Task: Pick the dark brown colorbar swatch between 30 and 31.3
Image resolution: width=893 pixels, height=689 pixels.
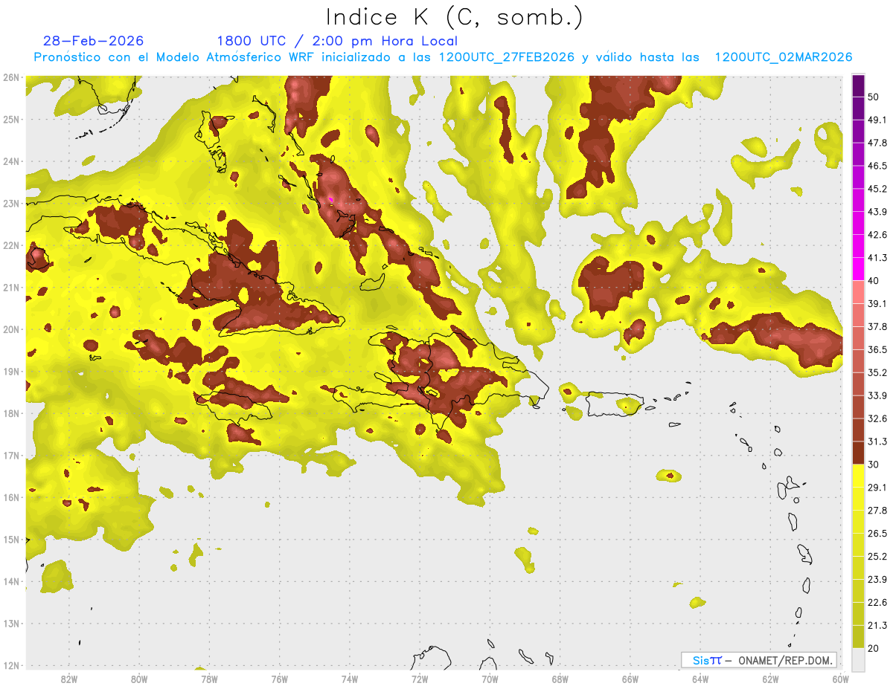Action: point(858,453)
